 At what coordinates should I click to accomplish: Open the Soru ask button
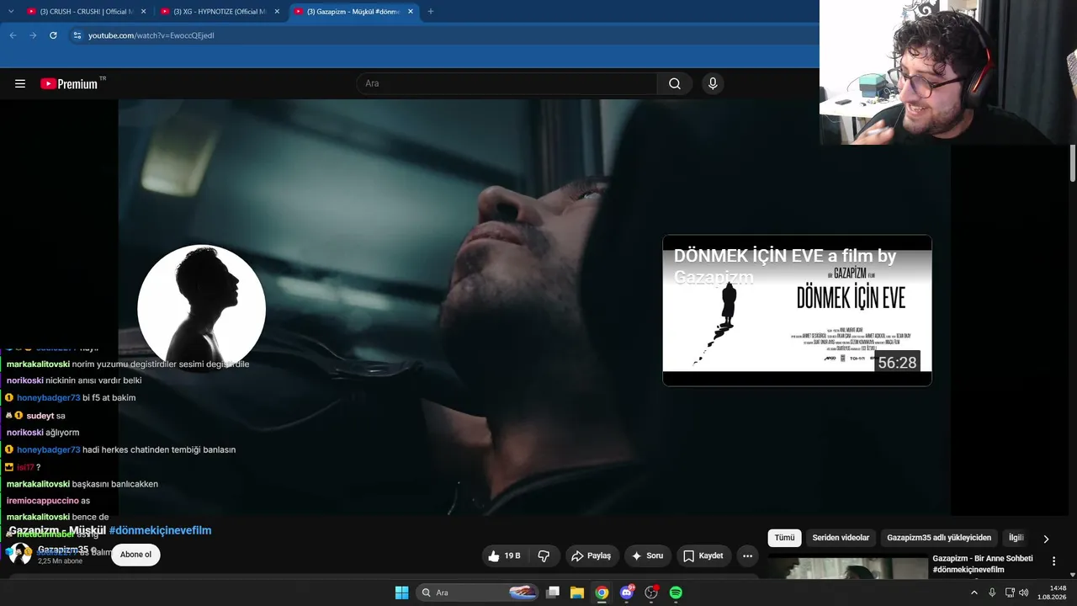point(647,555)
